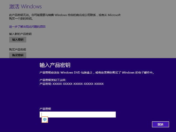Open the 进一步了解出现此问题的原因 link
Screen dimensions: 176x132
point(27,27)
